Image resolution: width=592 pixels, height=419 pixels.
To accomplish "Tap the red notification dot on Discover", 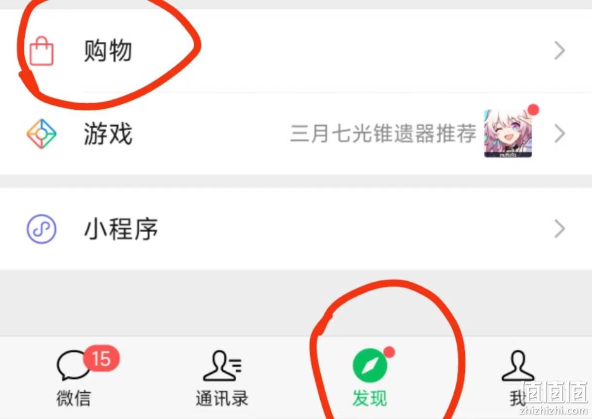I will [x=389, y=352].
